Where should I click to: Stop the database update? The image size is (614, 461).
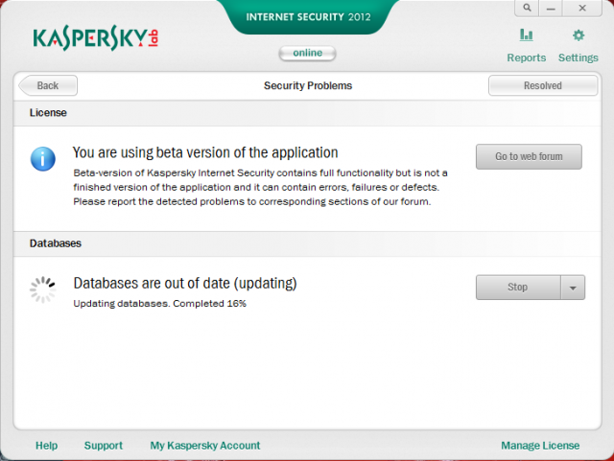(518, 288)
